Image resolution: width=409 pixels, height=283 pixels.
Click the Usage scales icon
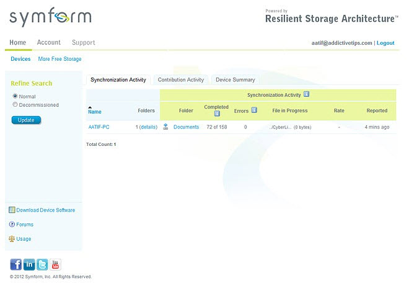point(12,238)
